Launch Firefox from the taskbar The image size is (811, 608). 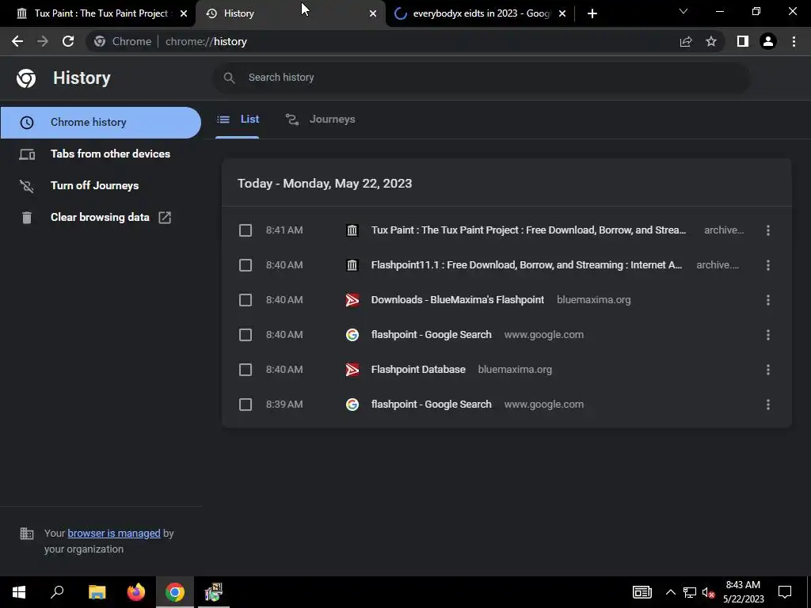(136, 592)
